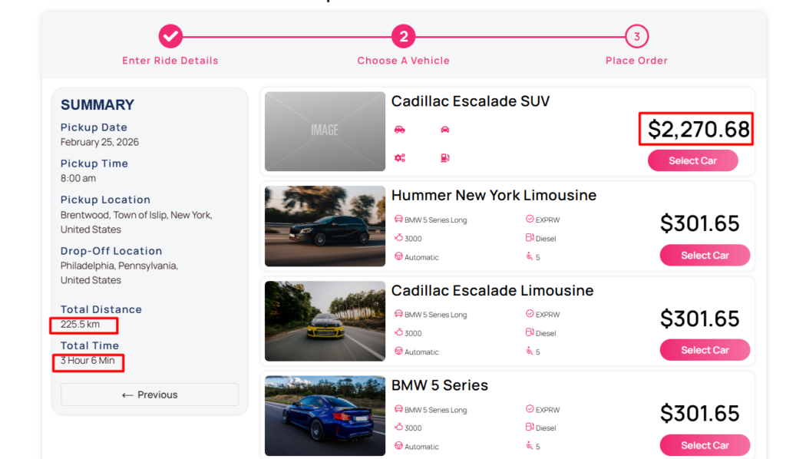The width and height of the screenshot is (786, 459).
Task: Click the pink checkmark on the completed first step
Action: (170, 36)
